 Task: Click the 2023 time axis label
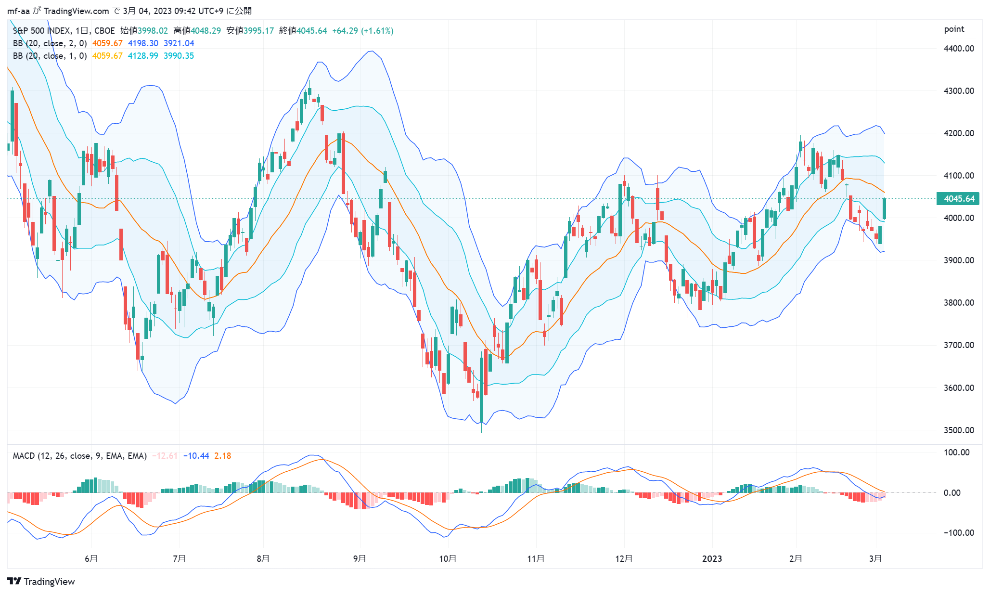(712, 559)
